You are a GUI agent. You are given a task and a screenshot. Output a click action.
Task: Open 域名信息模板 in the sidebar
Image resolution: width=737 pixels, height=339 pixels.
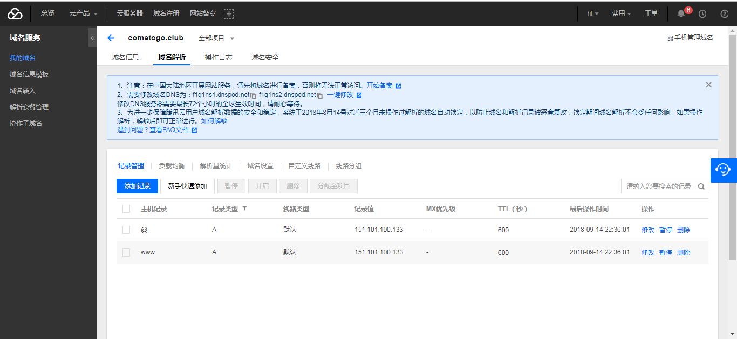(x=29, y=74)
